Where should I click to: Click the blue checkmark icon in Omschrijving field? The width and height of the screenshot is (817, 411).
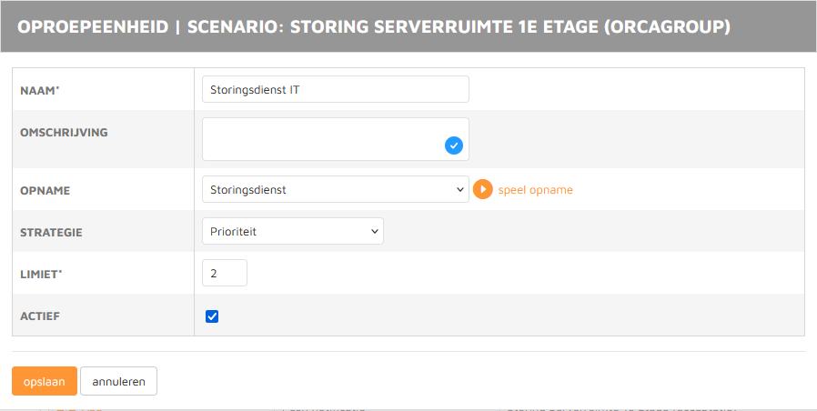[454, 145]
